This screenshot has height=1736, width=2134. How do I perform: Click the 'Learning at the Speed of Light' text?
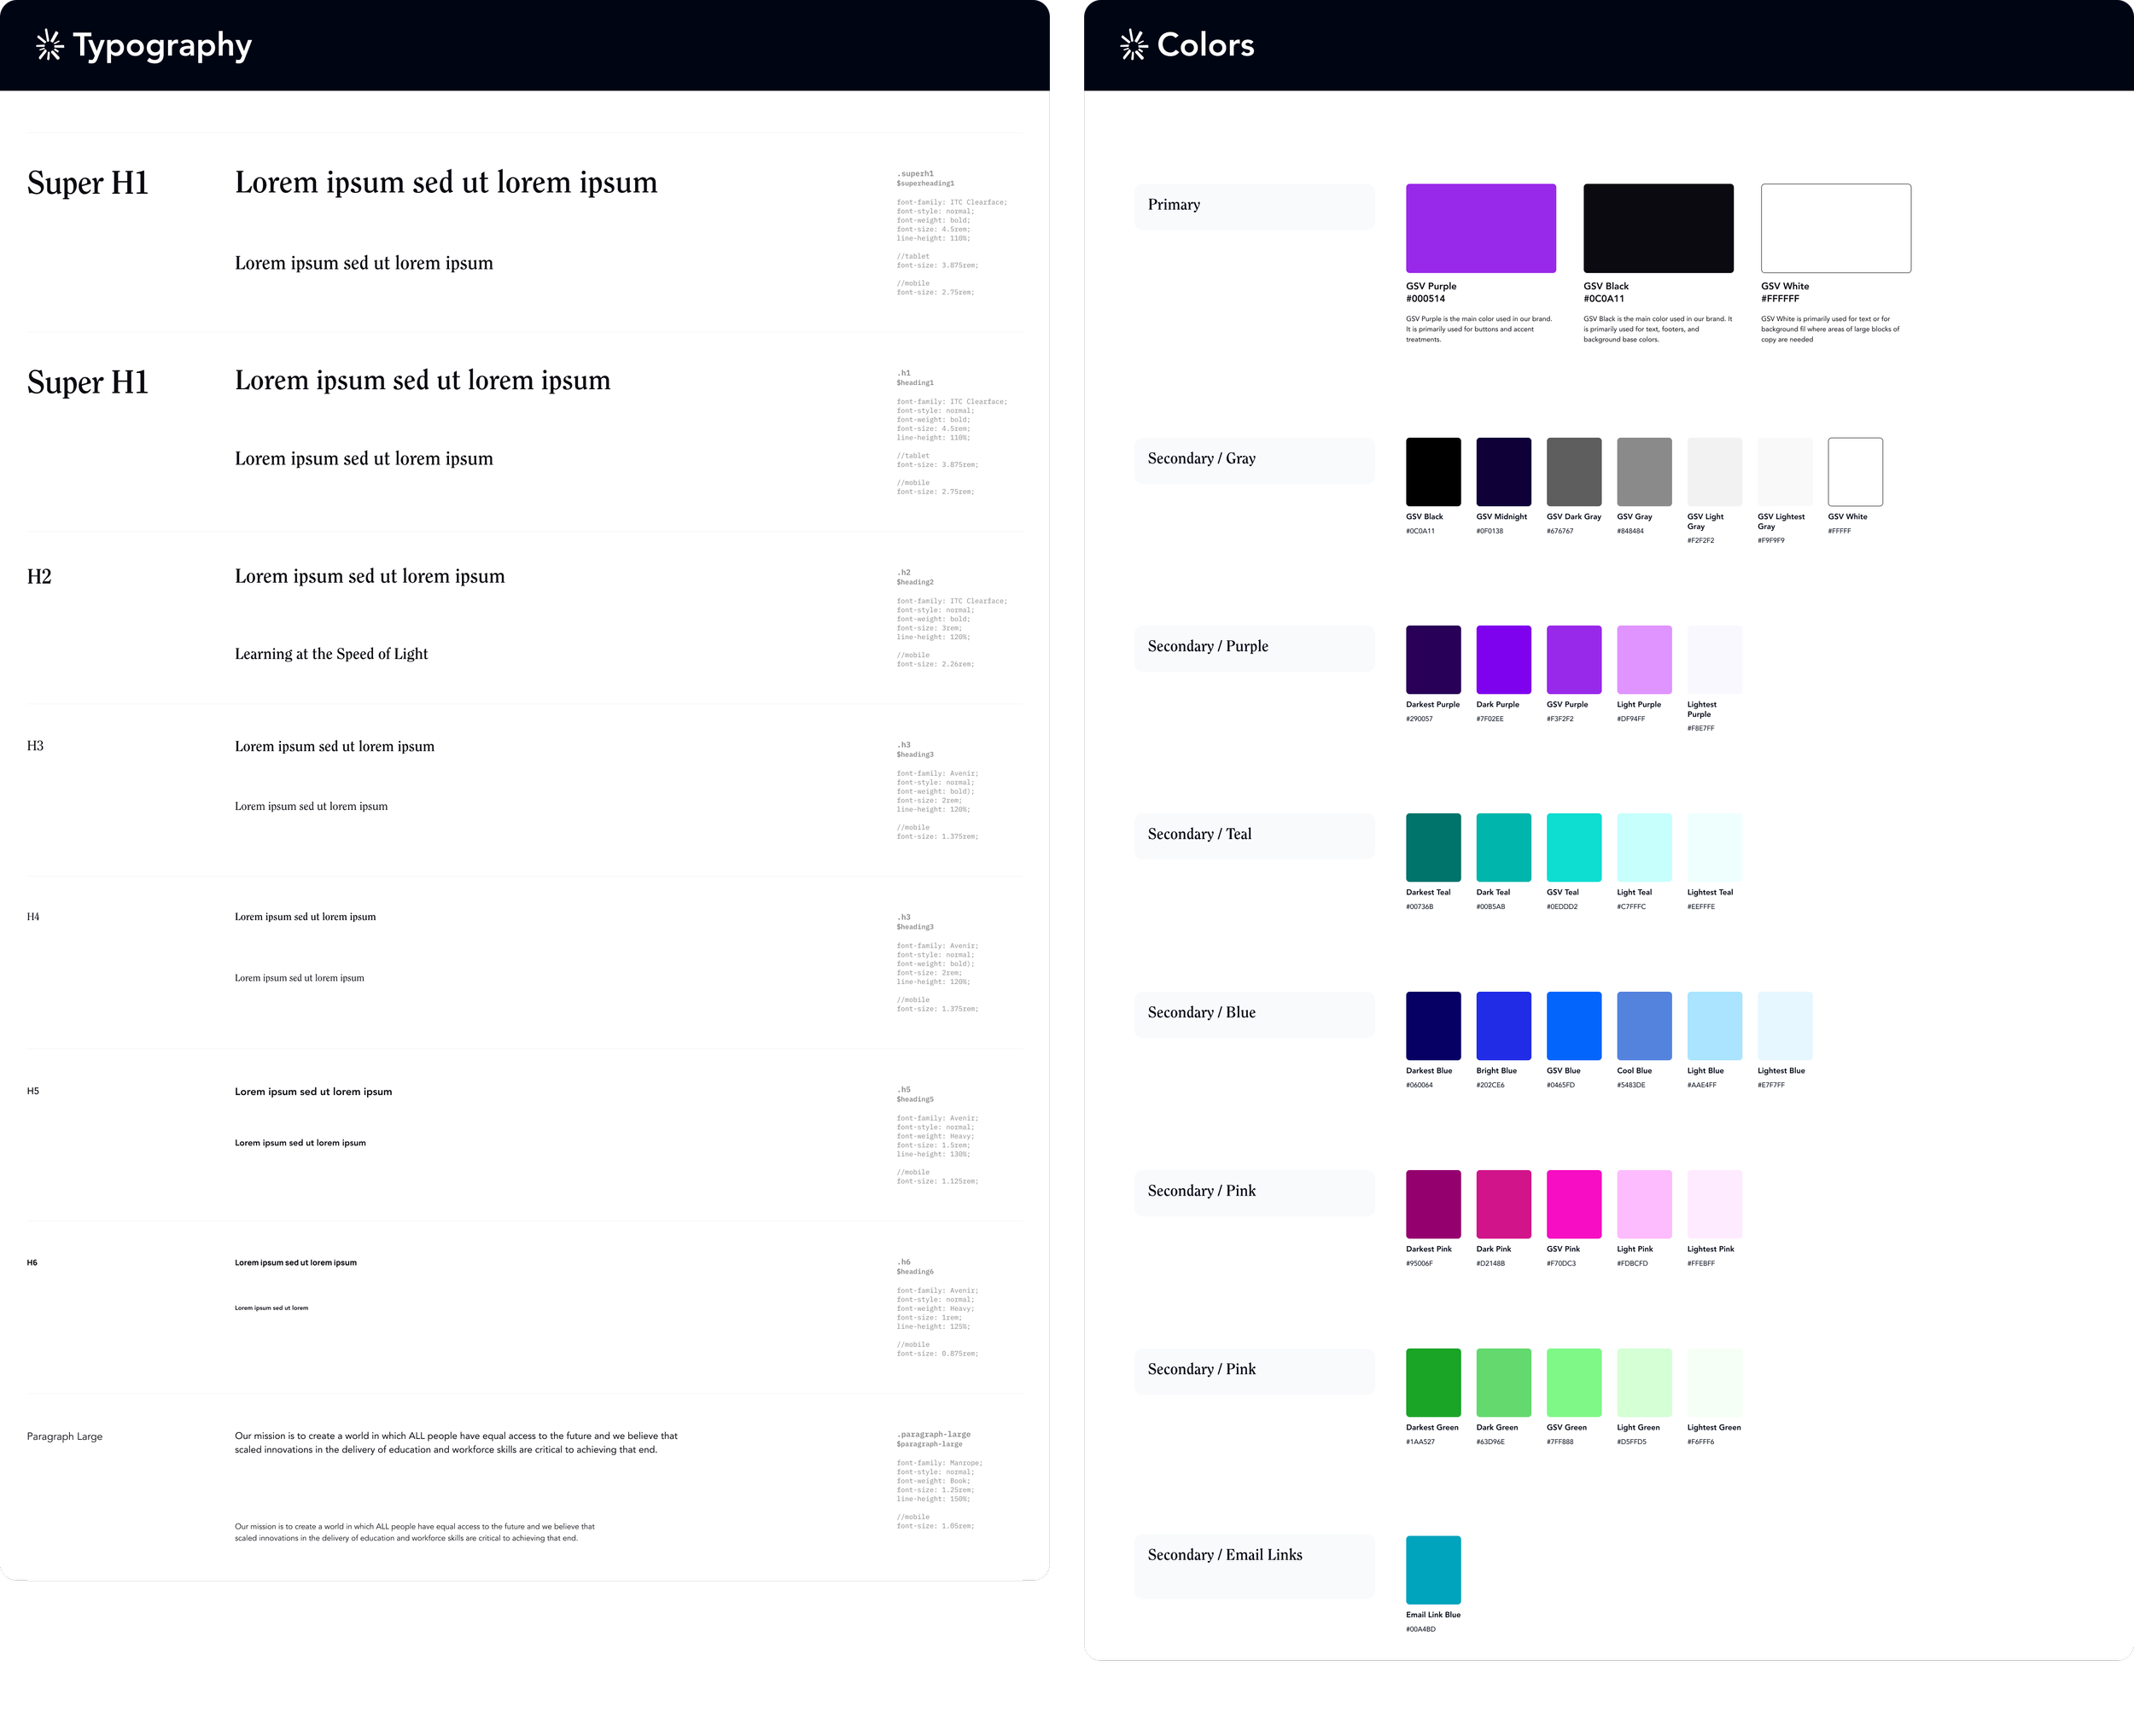click(x=331, y=654)
